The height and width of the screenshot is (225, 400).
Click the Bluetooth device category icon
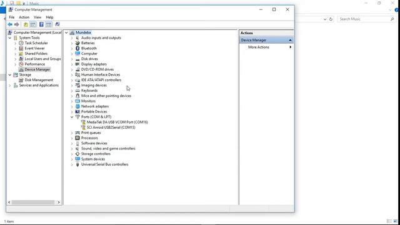click(77, 48)
